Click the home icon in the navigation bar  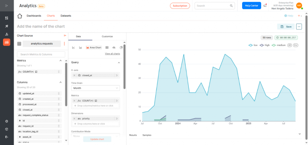click(x=20, y=16)
